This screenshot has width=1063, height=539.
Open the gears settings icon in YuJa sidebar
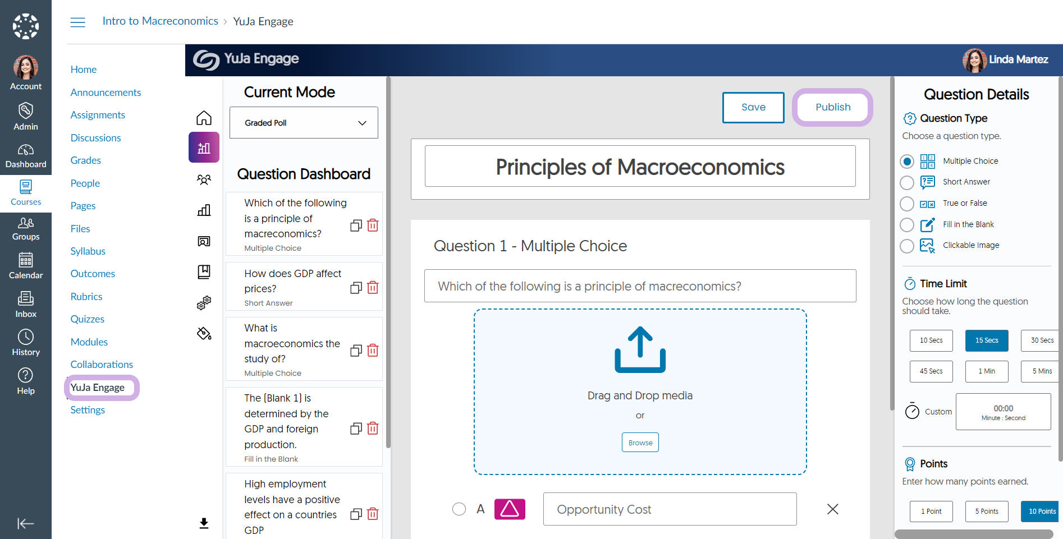pos(204,303)
